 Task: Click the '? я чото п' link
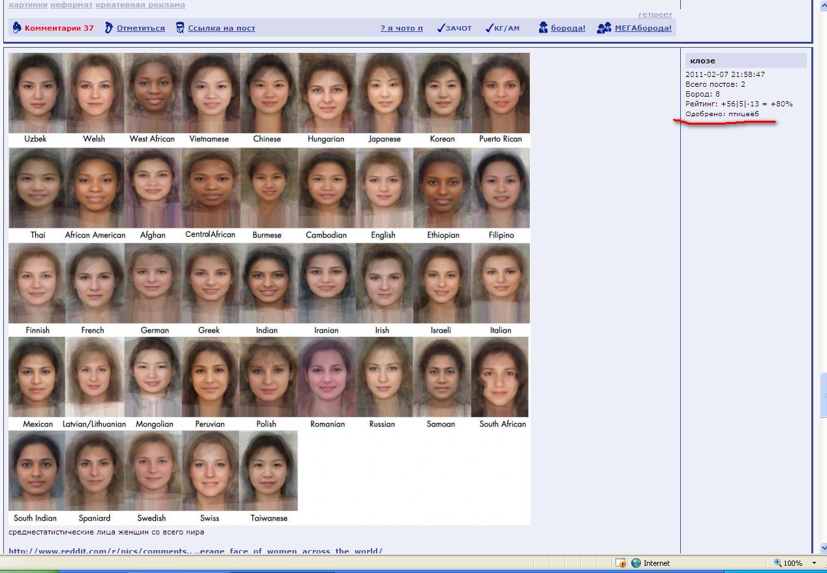(x=401, y=28)
